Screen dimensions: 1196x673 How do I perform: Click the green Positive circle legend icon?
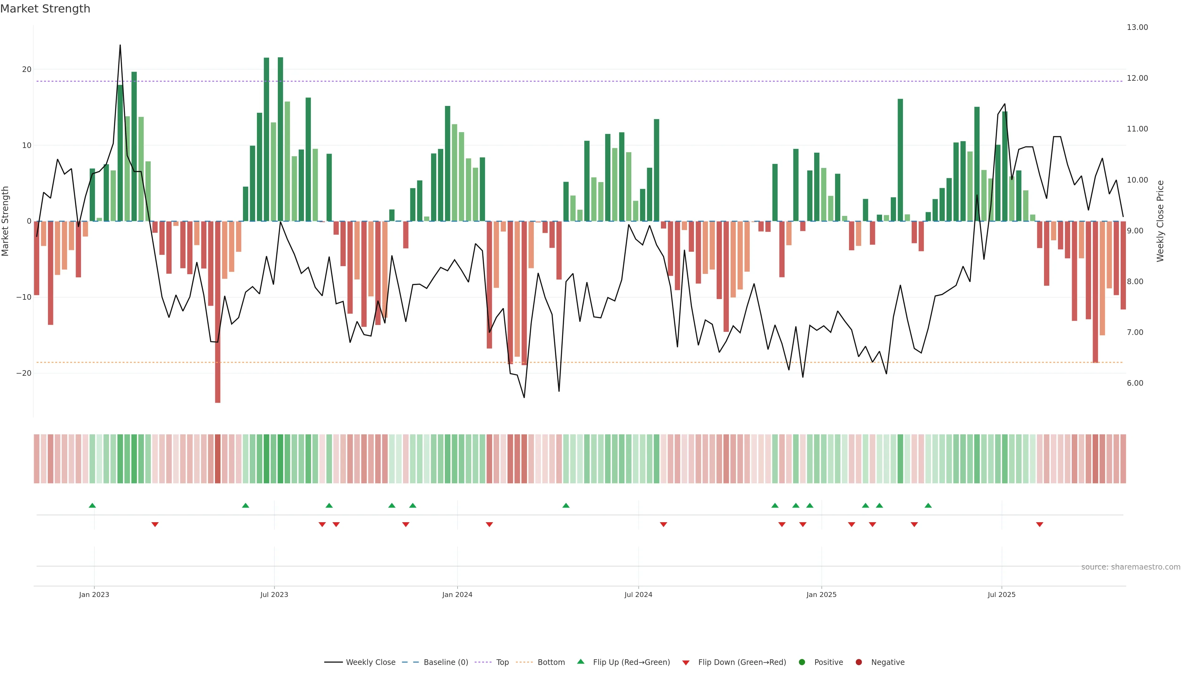coord(802,662)
